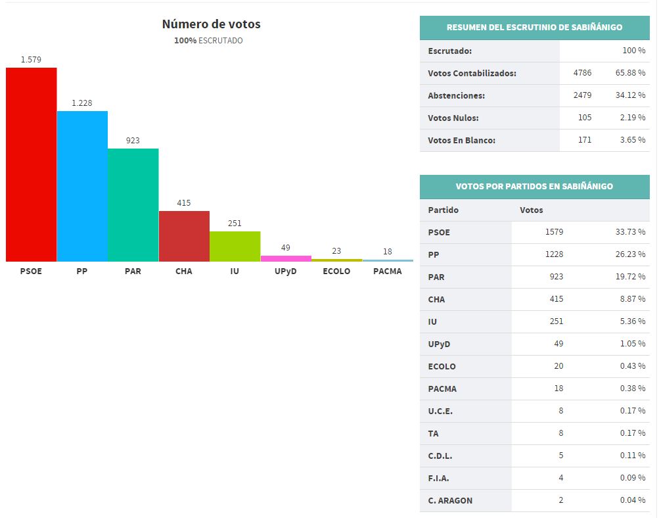This screenshot has width=659, height=518.
Task: Click the 'Votos' column header
Action: pyautogui.click(x=531, y=210)
